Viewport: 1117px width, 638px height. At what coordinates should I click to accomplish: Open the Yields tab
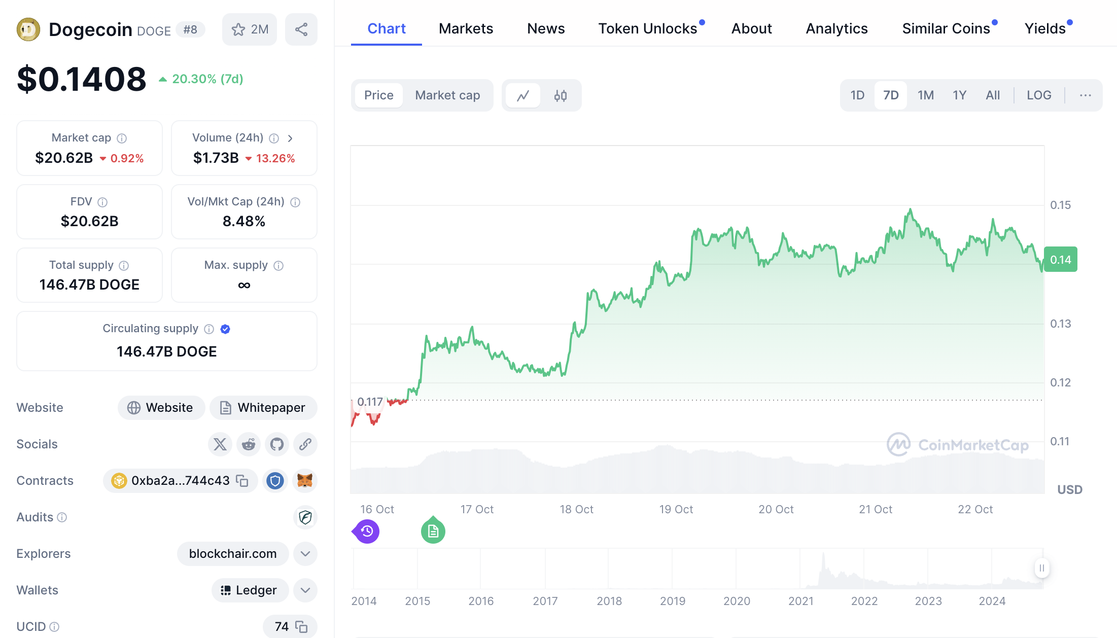point(1045,29)
